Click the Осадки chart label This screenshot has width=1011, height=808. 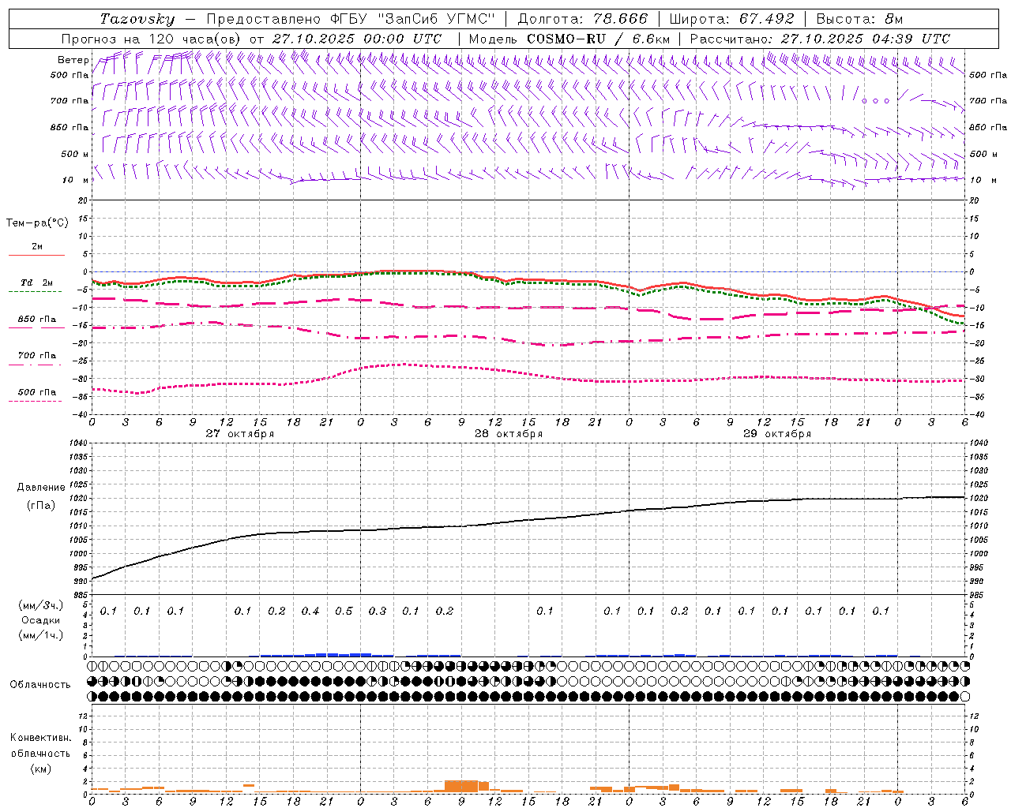click(x=40, y=620)
